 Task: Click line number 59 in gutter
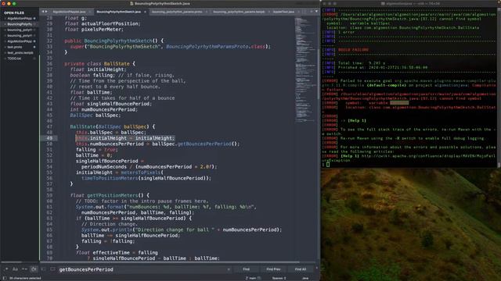[49, 195]
